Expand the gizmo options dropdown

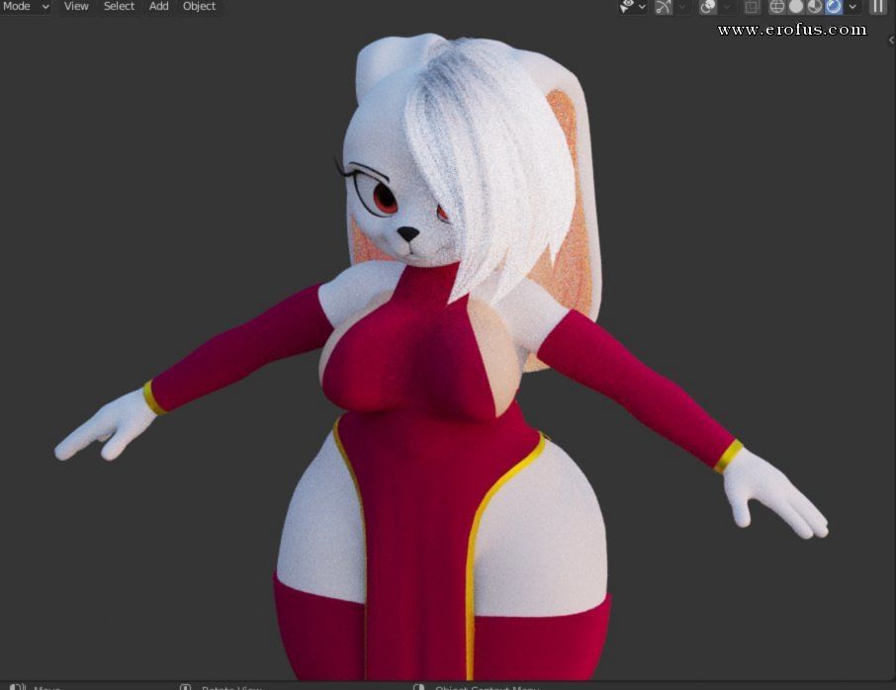tap(682, 7)
